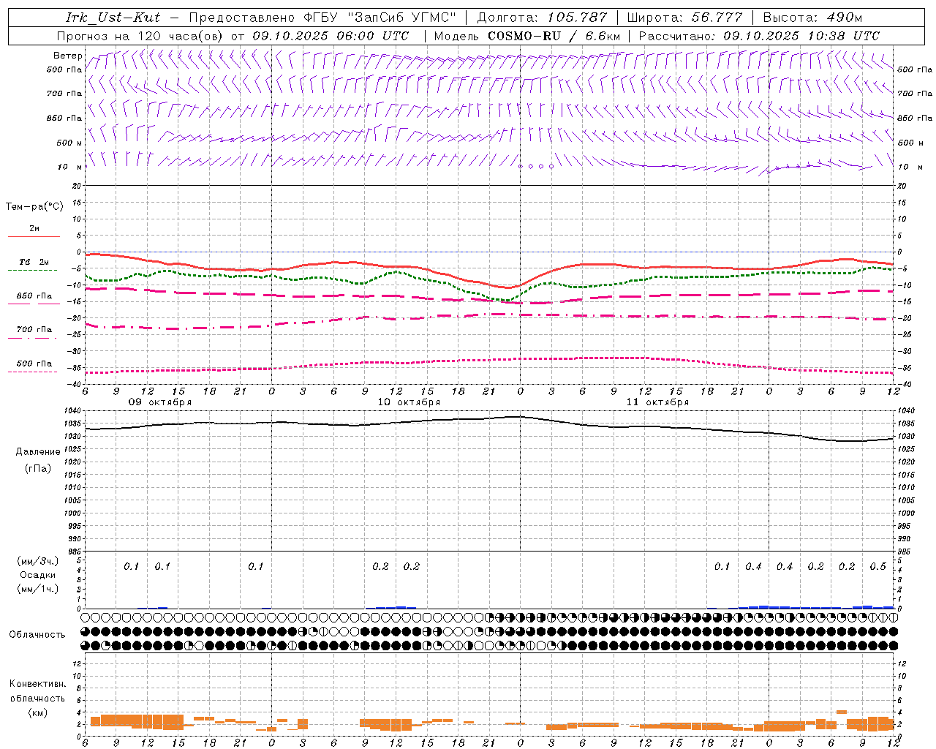Click the '500 гПа' legend entry in temperature panel
The image size is (936, 749).
click(x=34, y=364)
